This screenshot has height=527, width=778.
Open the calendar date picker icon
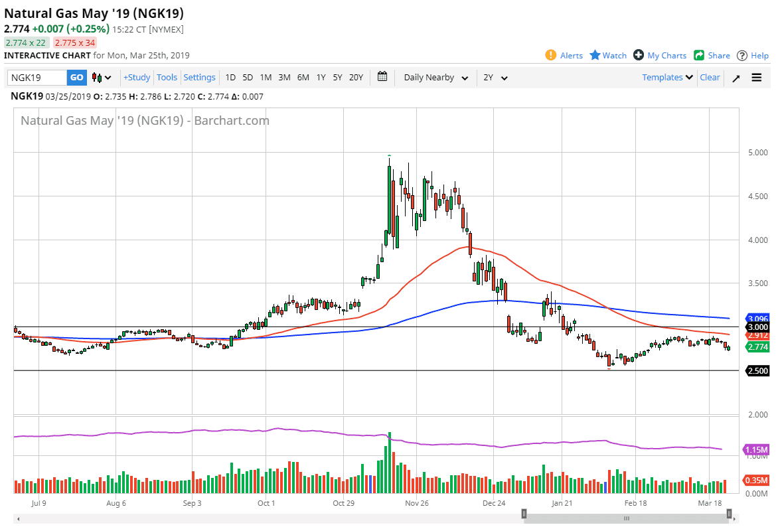(x=382, y=77)
